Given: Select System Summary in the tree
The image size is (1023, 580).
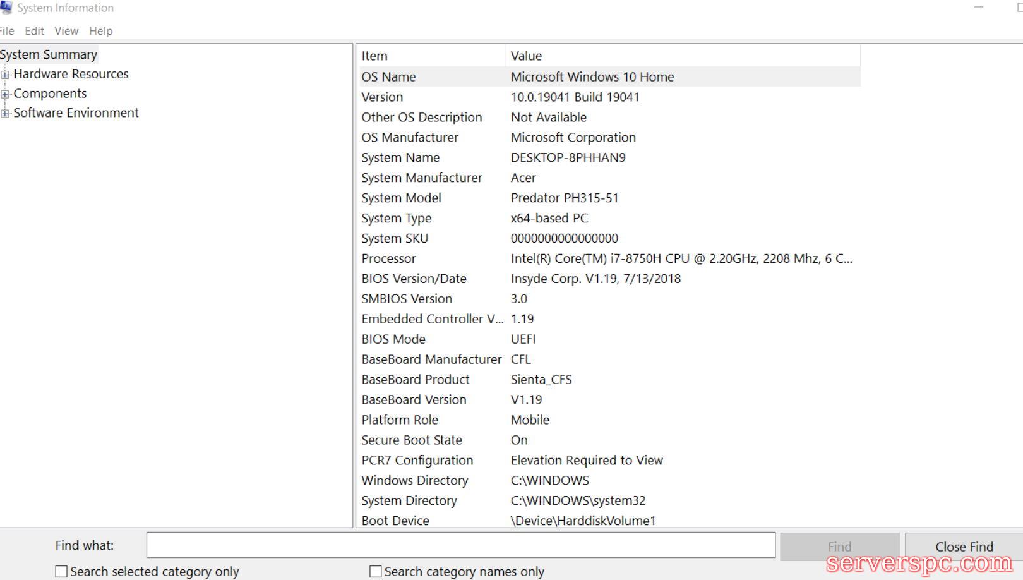Looking at the screenshot, I should click(x=49, y=54).
